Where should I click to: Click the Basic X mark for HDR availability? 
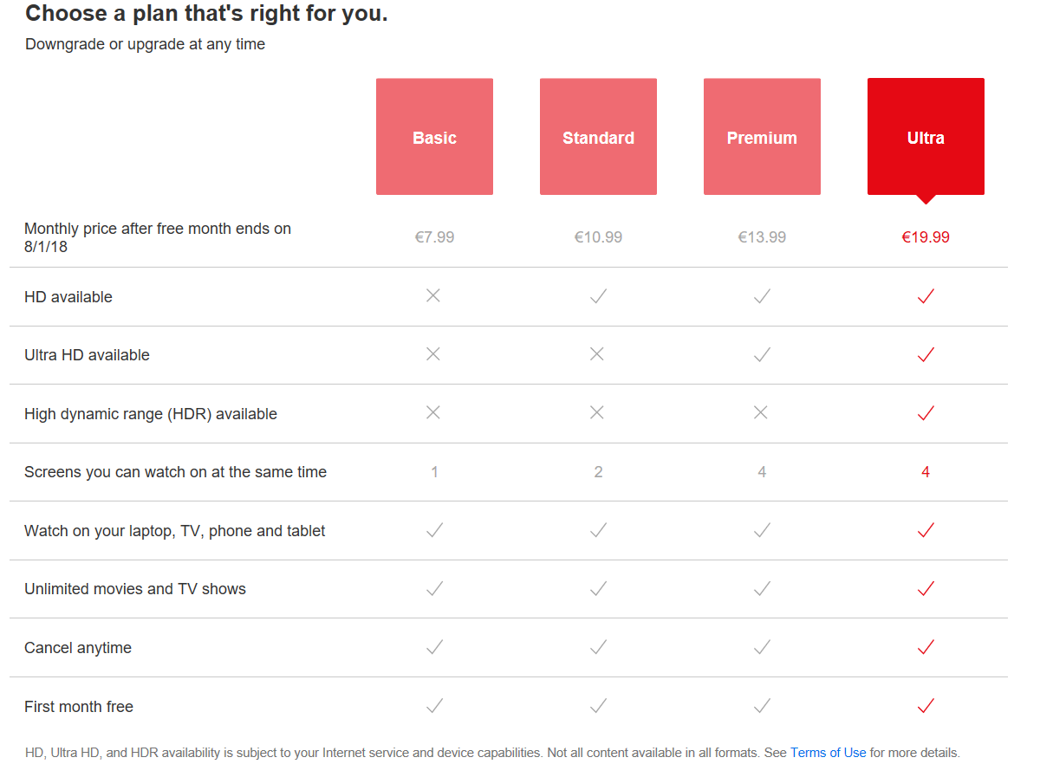(433, 412)
